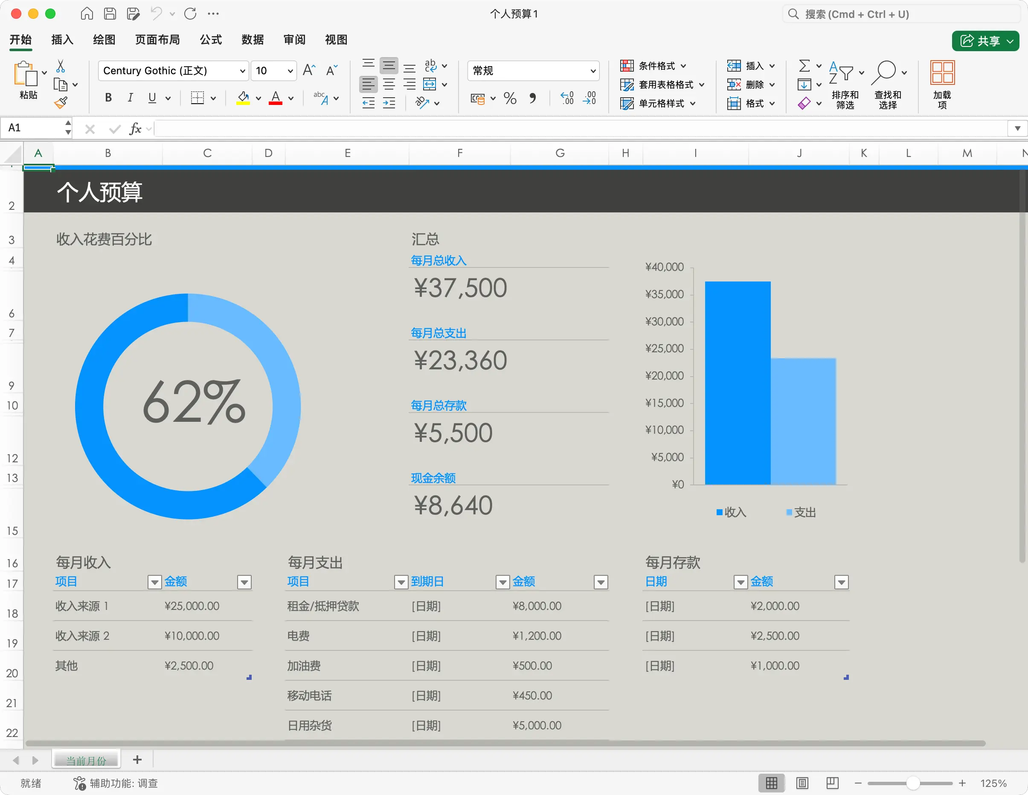The height and width of the screenshot is (795, 1028).
Task: Click the Cut scissors icon
Action: pyautogui.click(x=61, y=66)
